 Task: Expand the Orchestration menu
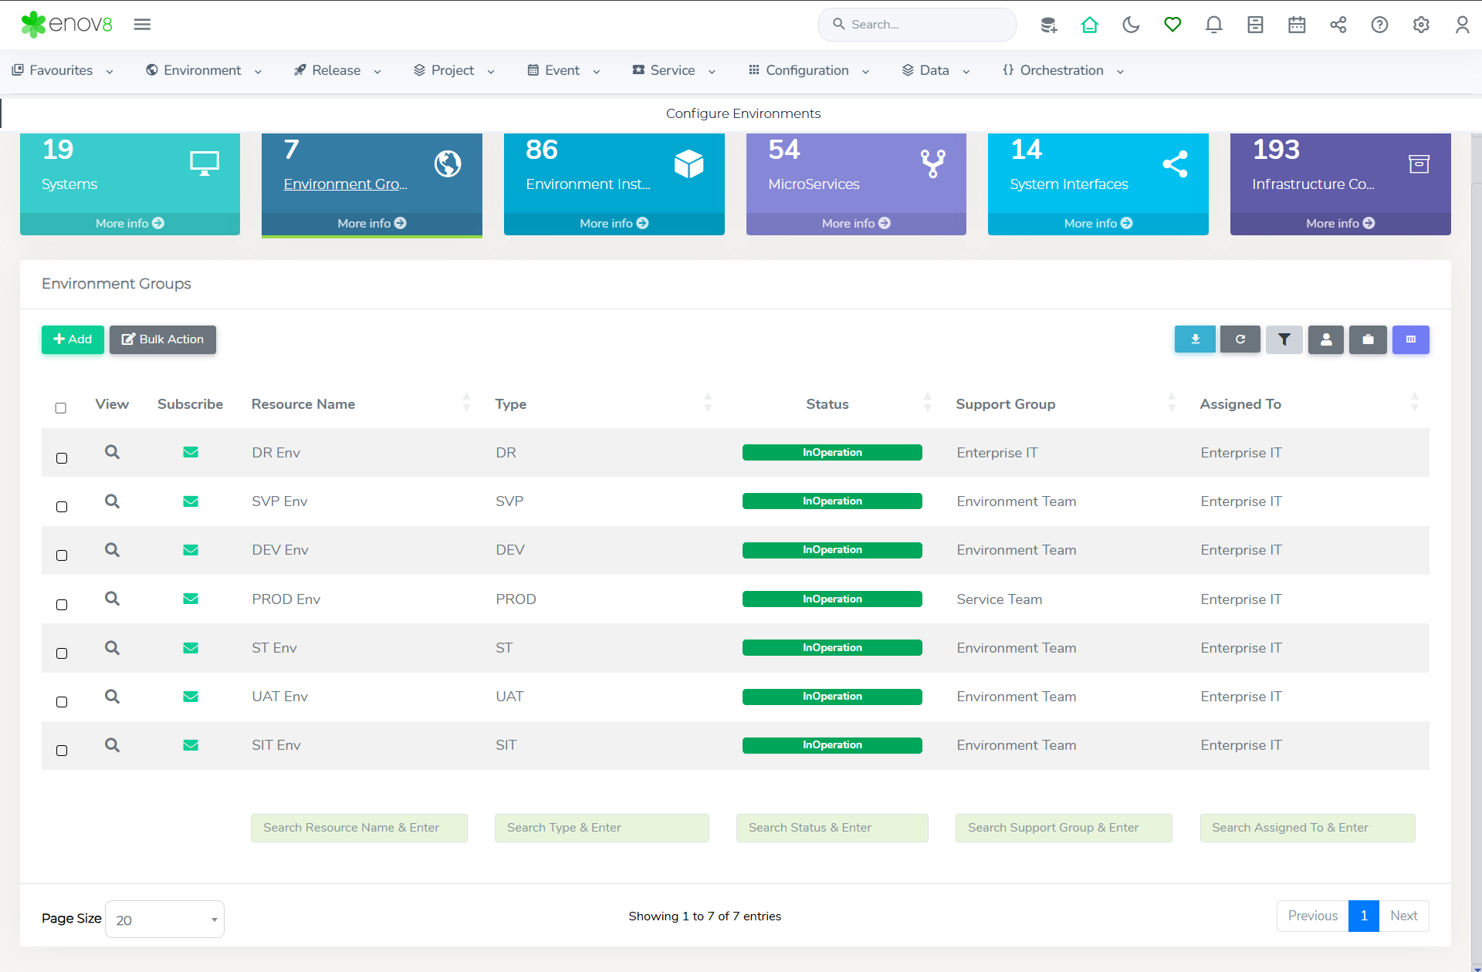click(x=1062, y=70)
